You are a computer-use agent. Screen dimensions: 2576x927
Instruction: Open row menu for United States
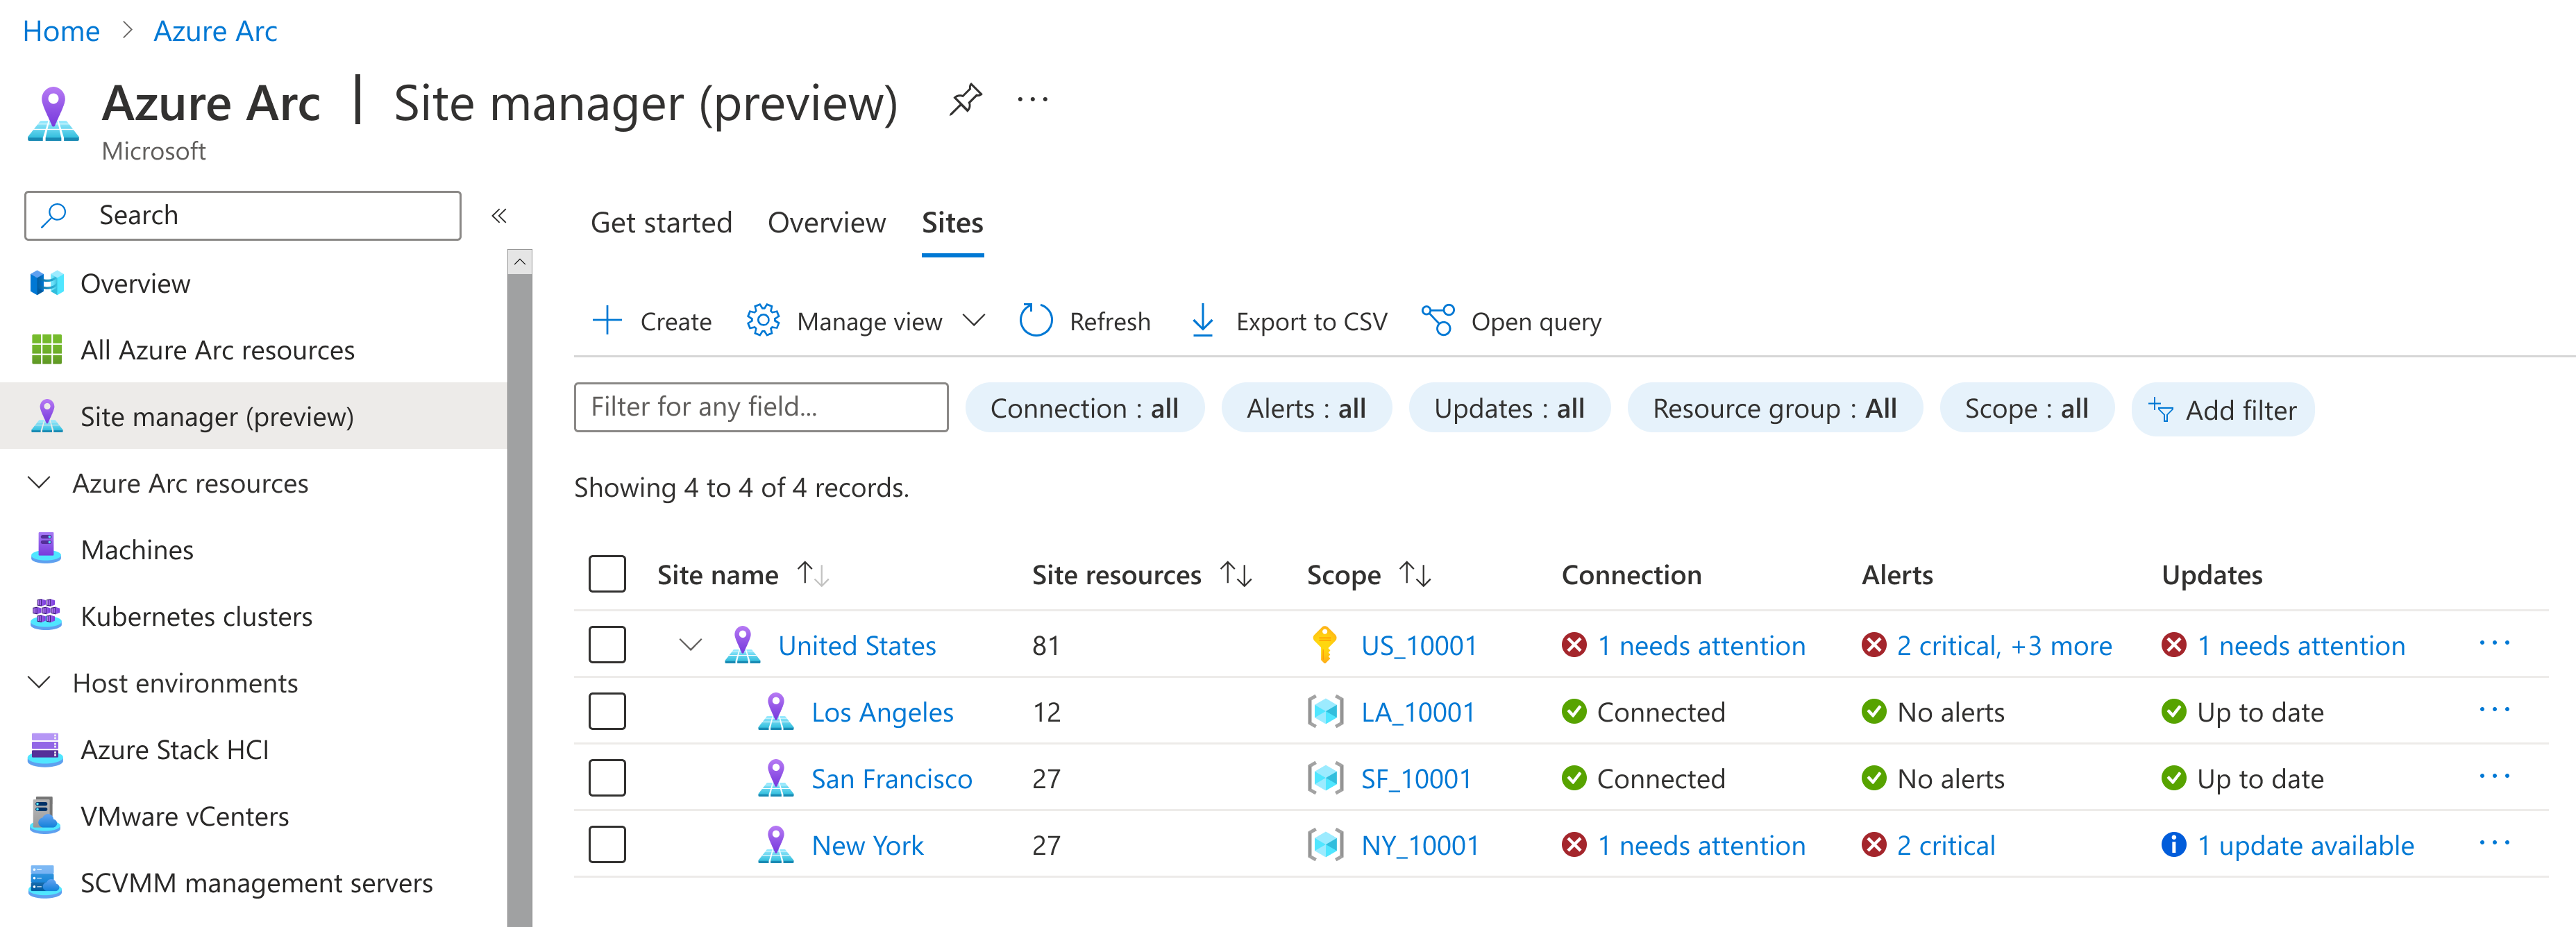tap(2494, 644)
